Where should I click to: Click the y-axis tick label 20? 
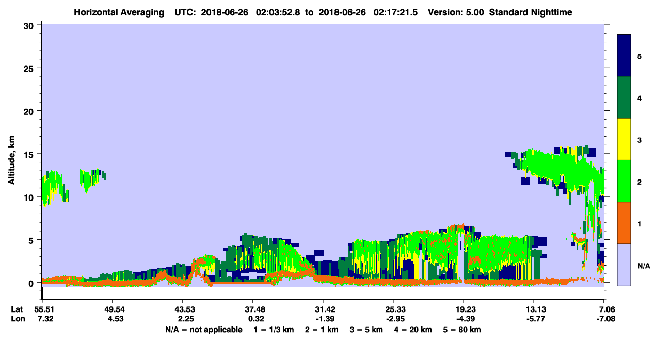coord(30,111)
